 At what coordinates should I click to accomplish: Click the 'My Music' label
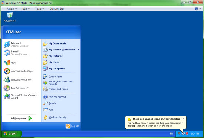(54, 62)
